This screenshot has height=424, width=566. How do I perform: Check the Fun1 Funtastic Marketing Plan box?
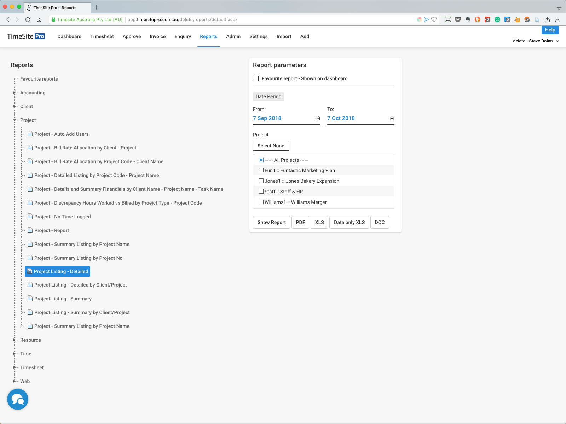click(x=261, y=170)
